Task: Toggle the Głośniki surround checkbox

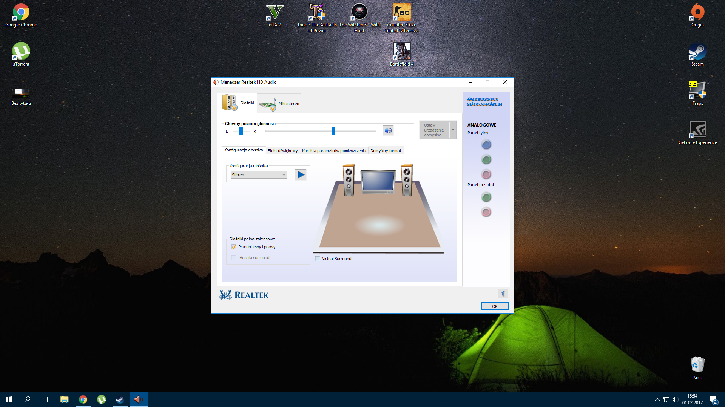Action: point(234,257)
